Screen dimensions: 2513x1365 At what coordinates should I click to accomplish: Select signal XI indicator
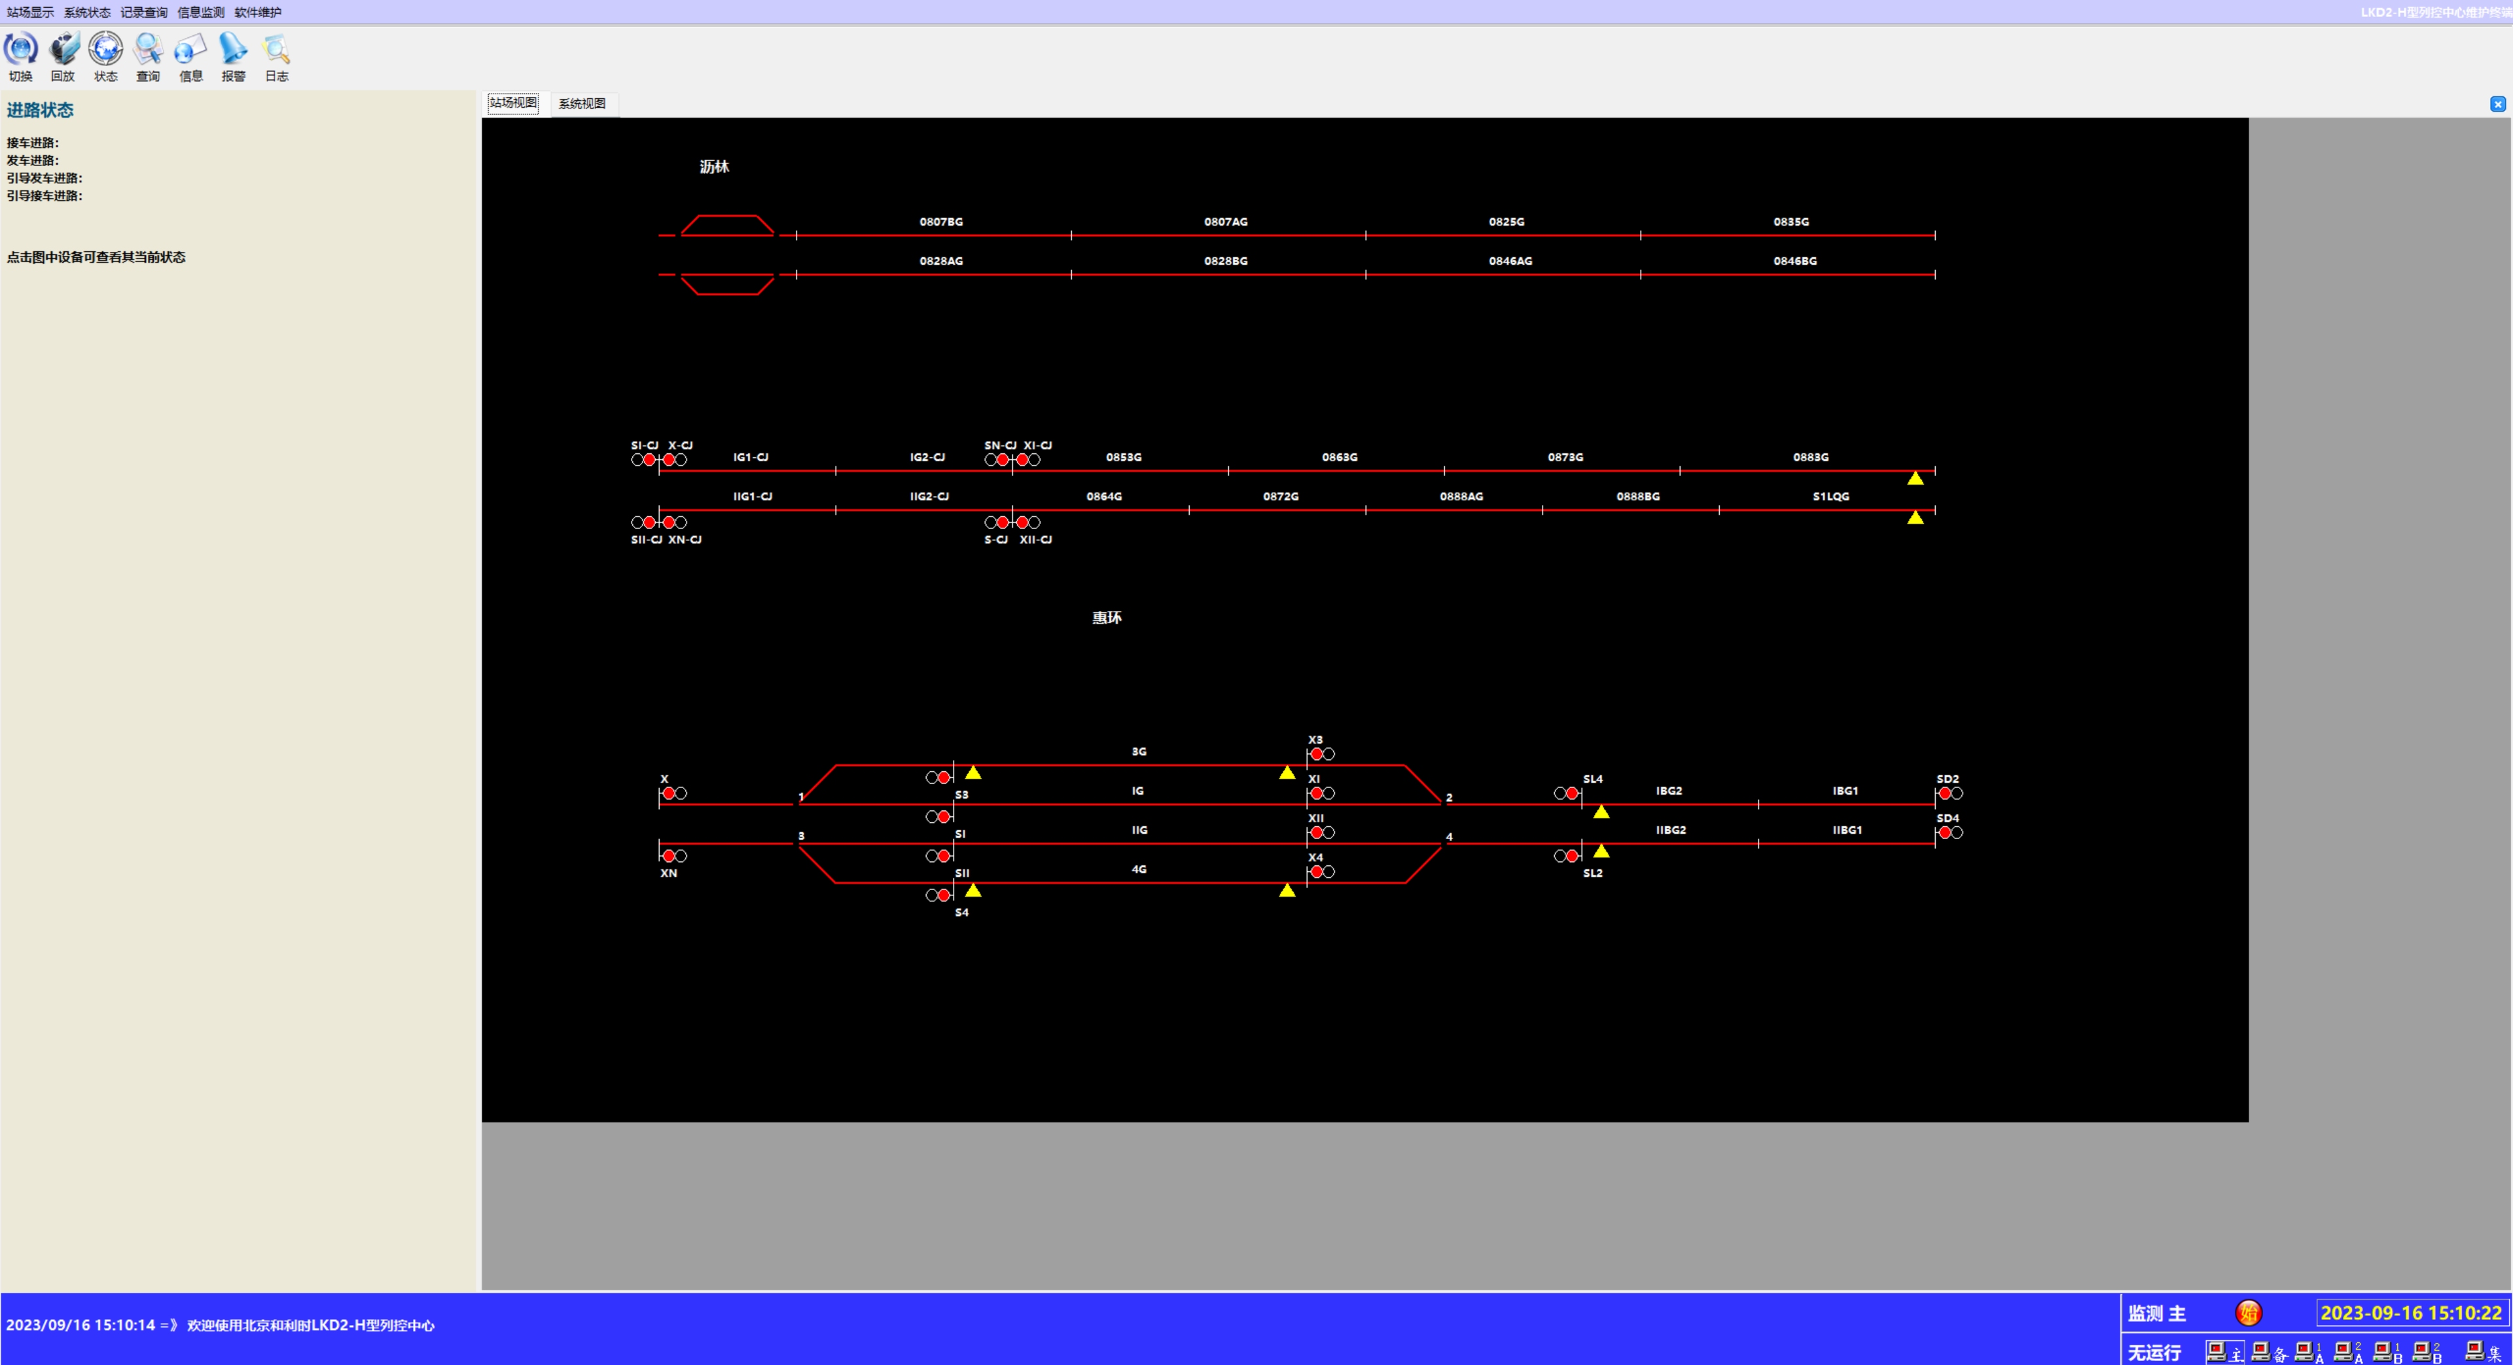(x=1322, y=793)
